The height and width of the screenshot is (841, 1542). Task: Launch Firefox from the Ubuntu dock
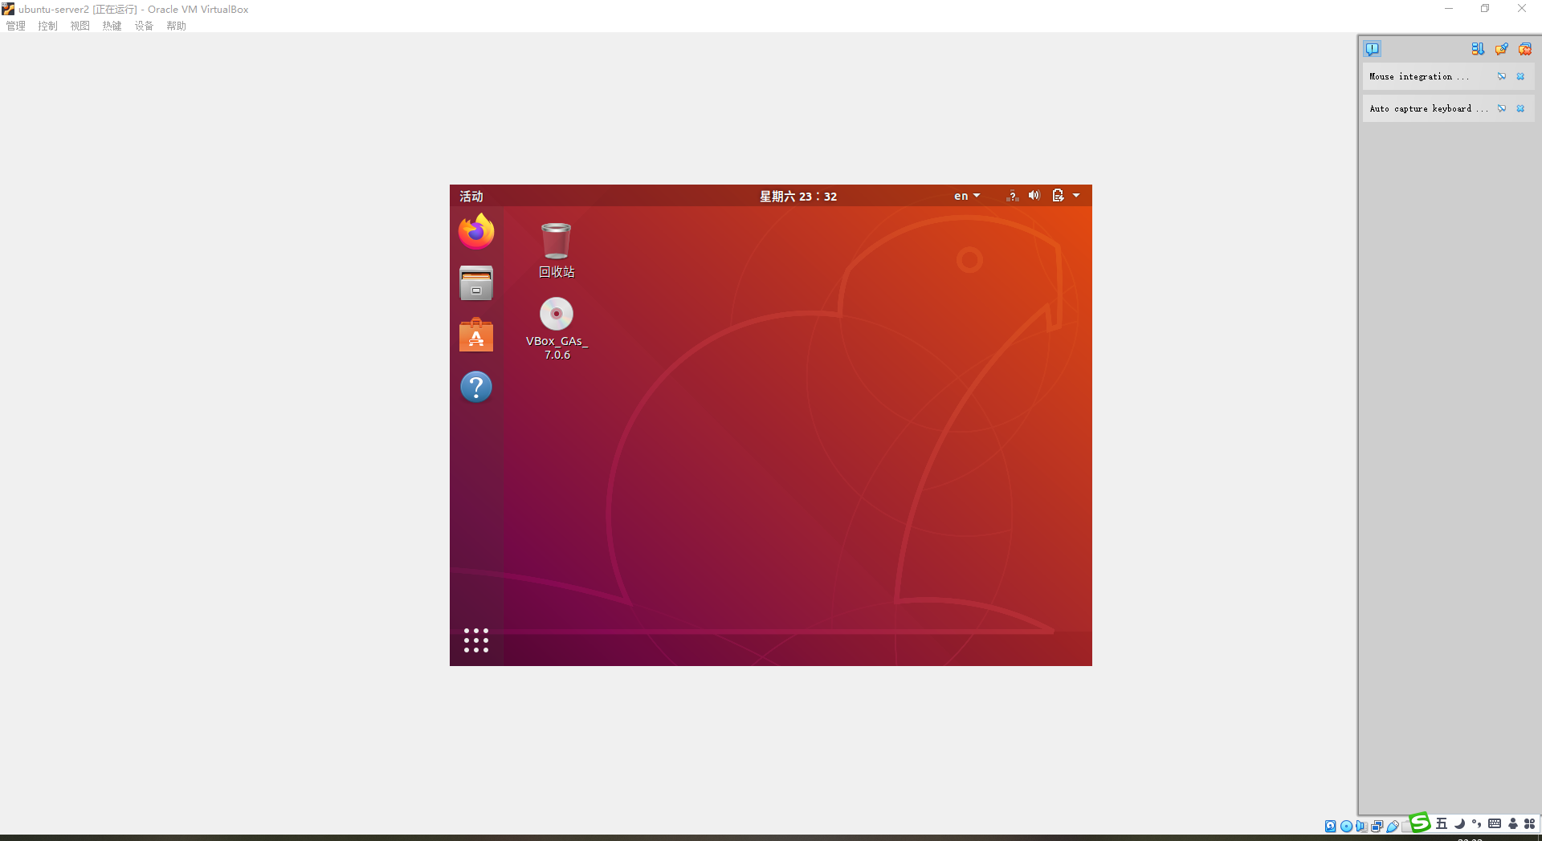(476, 231)
